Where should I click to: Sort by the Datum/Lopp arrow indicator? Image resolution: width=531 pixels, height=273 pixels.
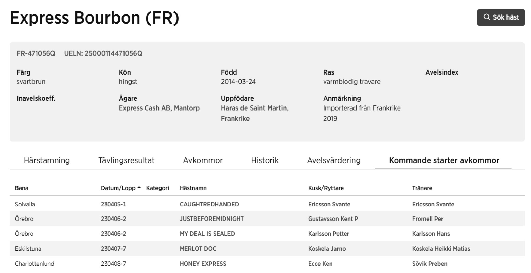tap(139, 188)
